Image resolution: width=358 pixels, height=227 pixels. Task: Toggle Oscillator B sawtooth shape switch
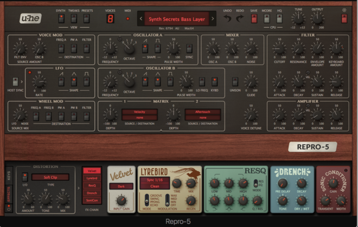tap(145, 81)
